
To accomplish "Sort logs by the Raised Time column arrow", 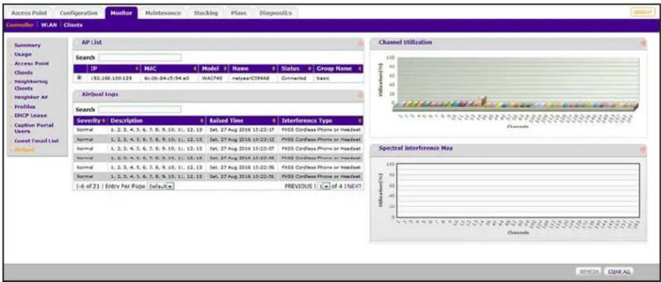I will 274,121.
